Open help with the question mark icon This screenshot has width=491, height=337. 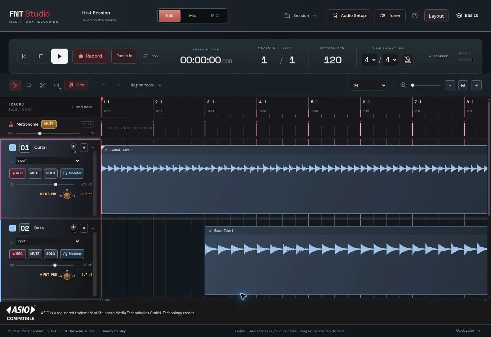[x=415, y=16]
